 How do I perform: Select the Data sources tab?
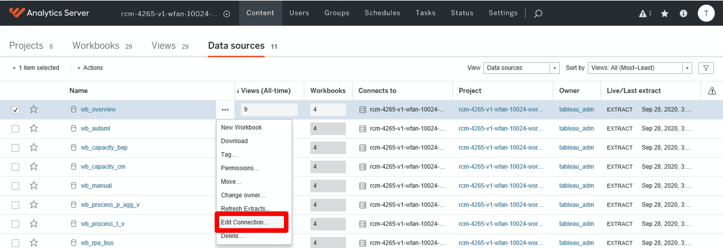[x=243, y=46]
